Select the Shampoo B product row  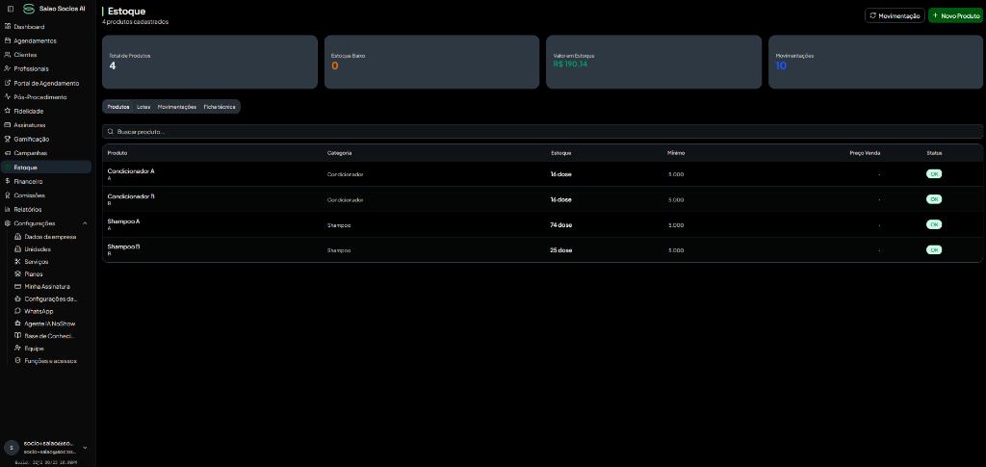(543, 249)
